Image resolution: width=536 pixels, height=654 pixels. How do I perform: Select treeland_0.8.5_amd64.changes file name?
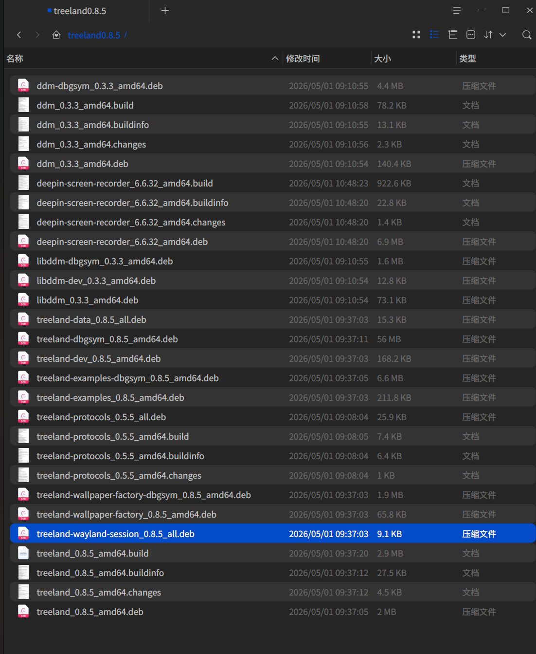(99, 592)
